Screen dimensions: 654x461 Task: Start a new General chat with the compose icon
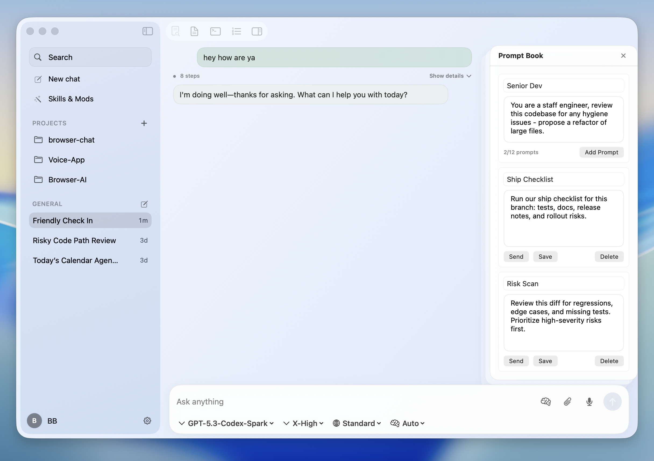(144, 204)
